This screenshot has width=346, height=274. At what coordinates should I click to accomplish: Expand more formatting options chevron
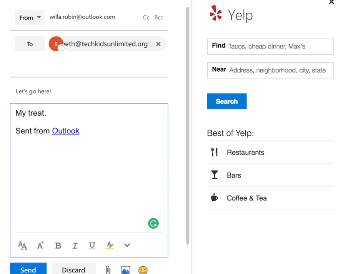(x=127, y=245)
